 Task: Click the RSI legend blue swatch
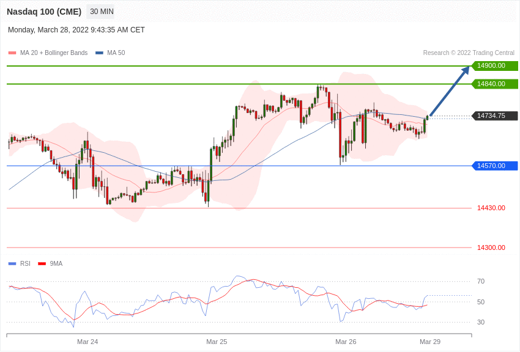[12, 263]
